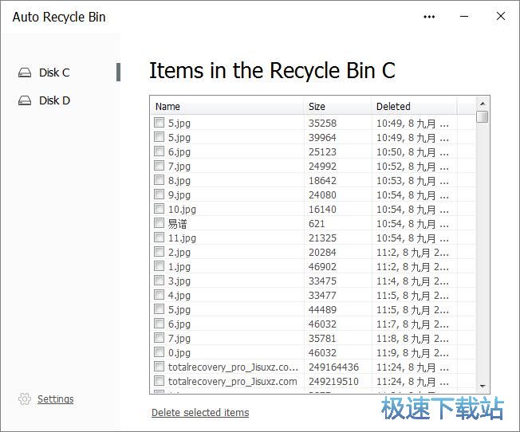Check the totalrecovery_pro_Jisuxz.com checkbox
The height and width of the screenshot is (432, 520).
(x=160, y=381)
